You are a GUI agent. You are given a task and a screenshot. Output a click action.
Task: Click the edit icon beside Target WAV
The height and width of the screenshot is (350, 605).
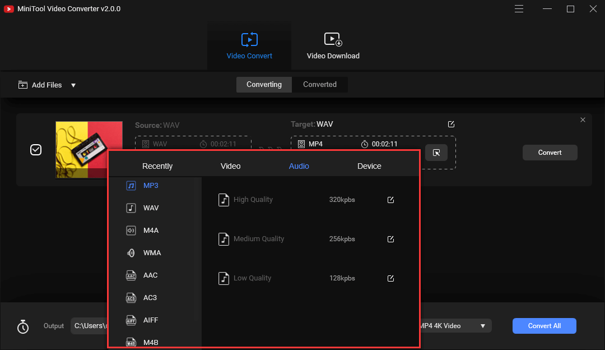[x=451, y=124]
